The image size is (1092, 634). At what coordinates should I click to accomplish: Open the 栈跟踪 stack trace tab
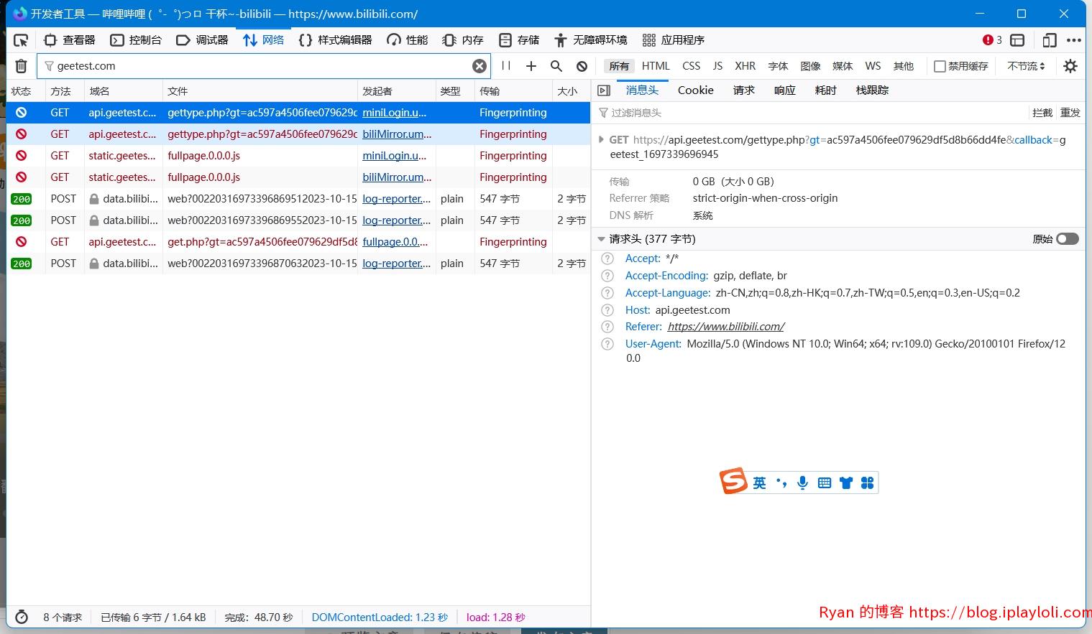tap(873, 90)
